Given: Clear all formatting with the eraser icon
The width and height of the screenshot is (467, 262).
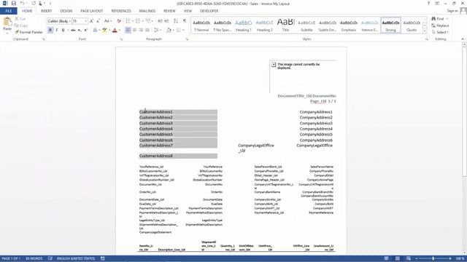Looking at the screenshot, I should pyautogui.click(x=119, y=21).
